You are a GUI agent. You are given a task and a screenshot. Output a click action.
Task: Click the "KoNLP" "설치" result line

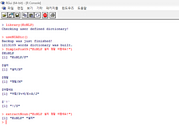click(x=18, y=118)
